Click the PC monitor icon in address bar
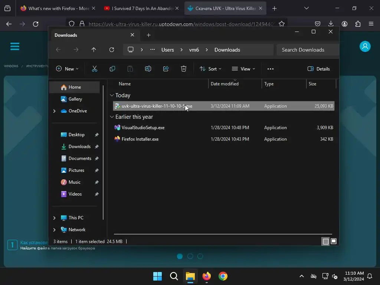 (131, 50)
